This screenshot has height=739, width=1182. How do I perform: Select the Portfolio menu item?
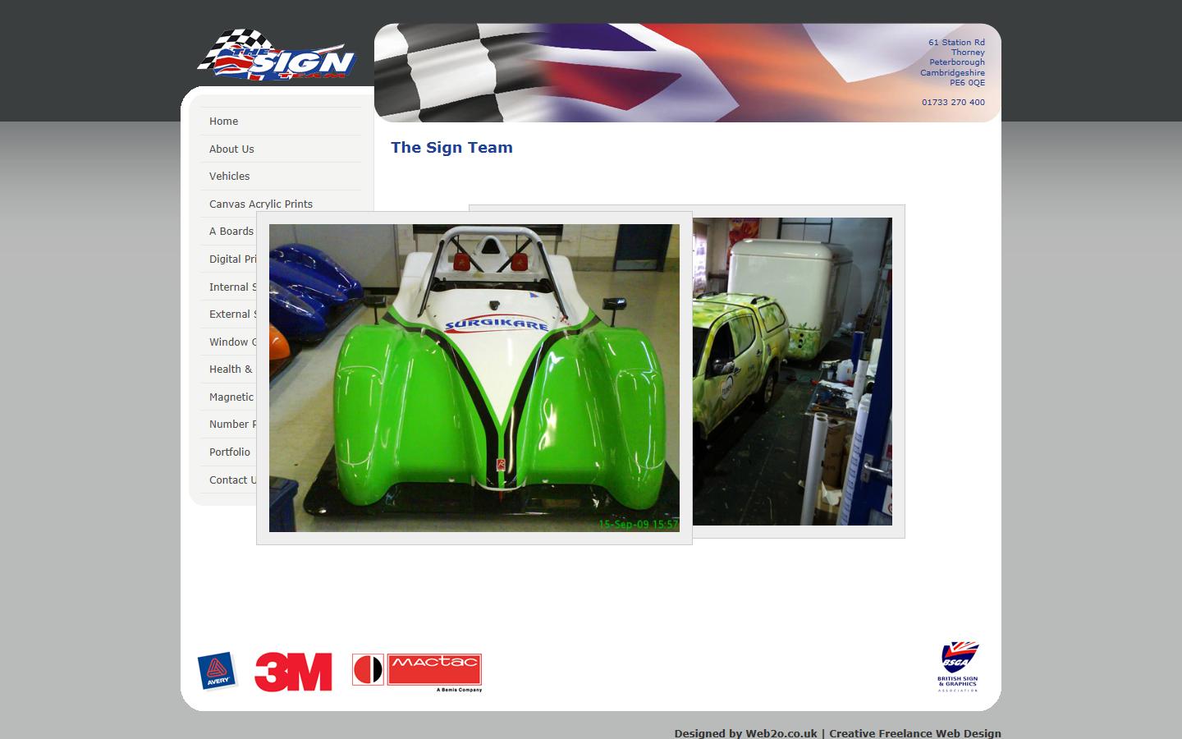click(x=229, y=452)
